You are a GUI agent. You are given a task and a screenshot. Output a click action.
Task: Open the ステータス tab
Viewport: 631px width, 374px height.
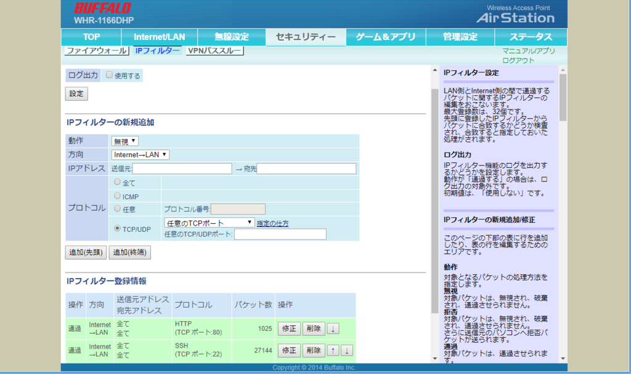pos(531,37)
